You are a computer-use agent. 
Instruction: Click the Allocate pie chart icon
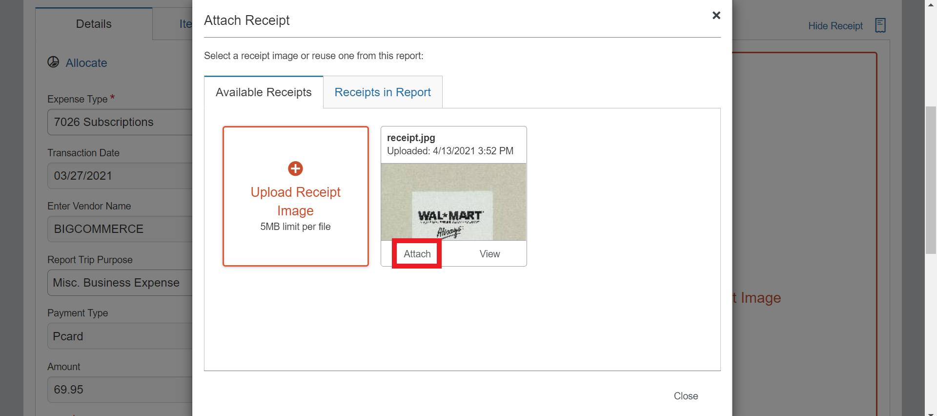click(53, 62)
